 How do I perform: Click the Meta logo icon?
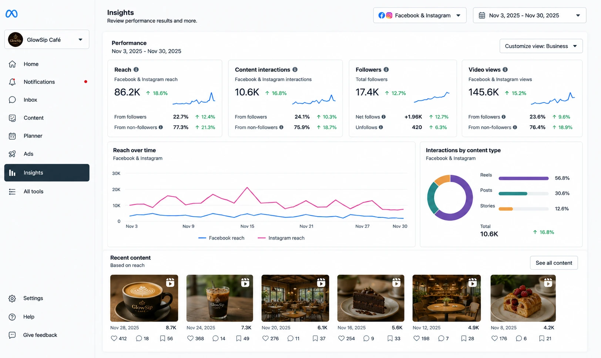11,14
